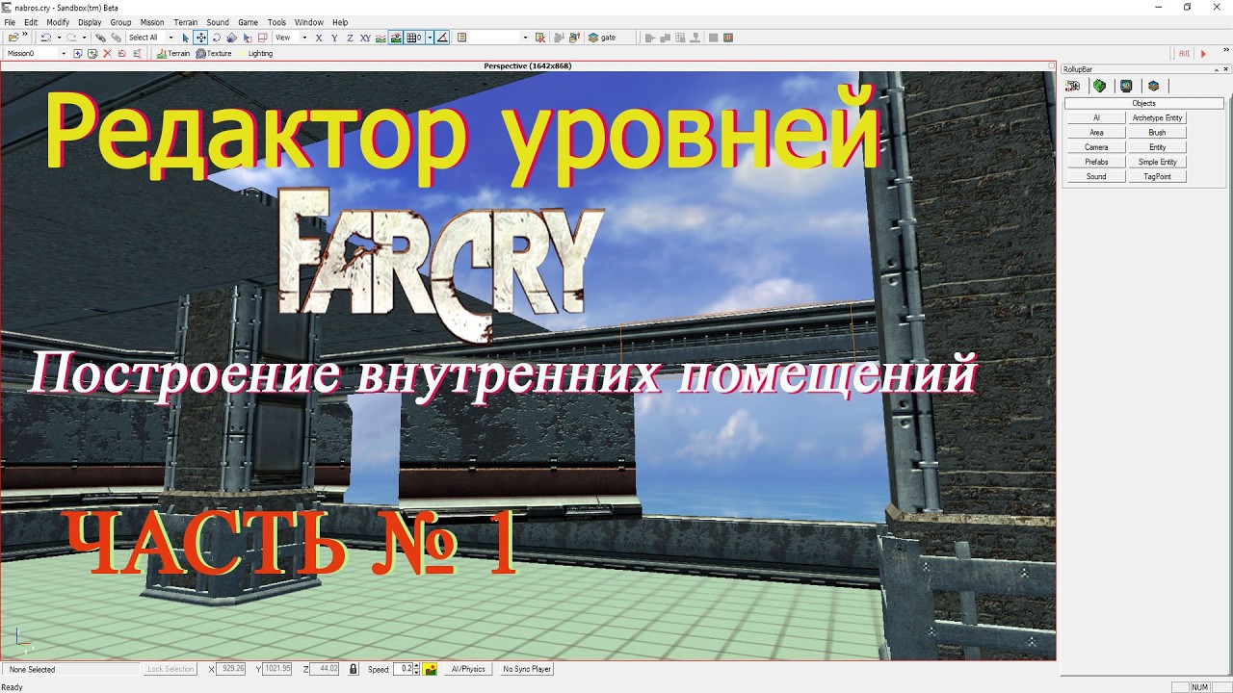Click the select terrain tool icon
Screen dimensions: 1233x693
click(248, 38)
